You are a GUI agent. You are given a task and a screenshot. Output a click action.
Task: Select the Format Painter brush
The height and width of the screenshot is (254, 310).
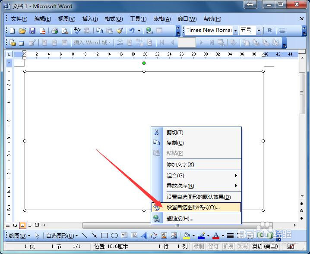(120, 31)
